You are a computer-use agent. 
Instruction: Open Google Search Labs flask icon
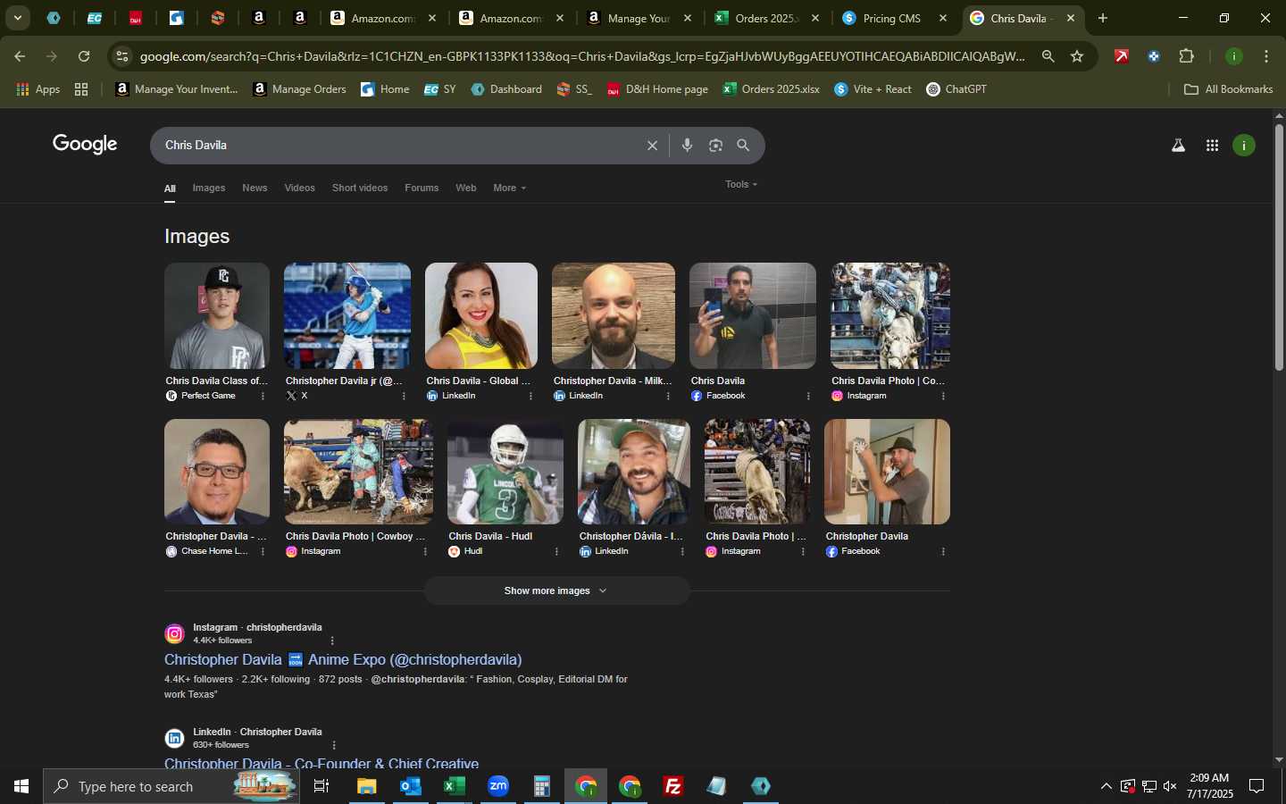click(1178, 146)
